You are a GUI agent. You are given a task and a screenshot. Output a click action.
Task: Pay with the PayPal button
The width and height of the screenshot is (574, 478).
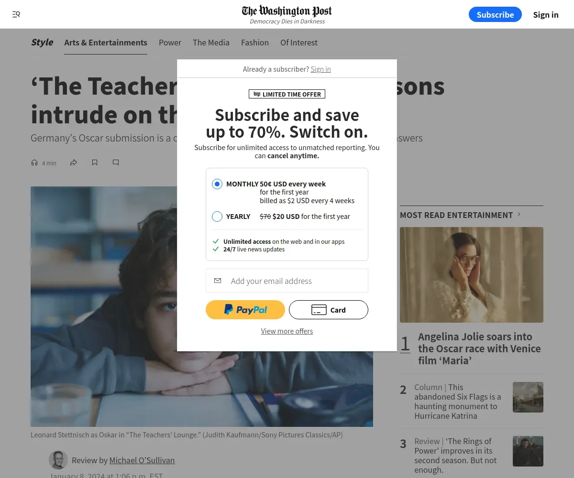tap(245, 310)
